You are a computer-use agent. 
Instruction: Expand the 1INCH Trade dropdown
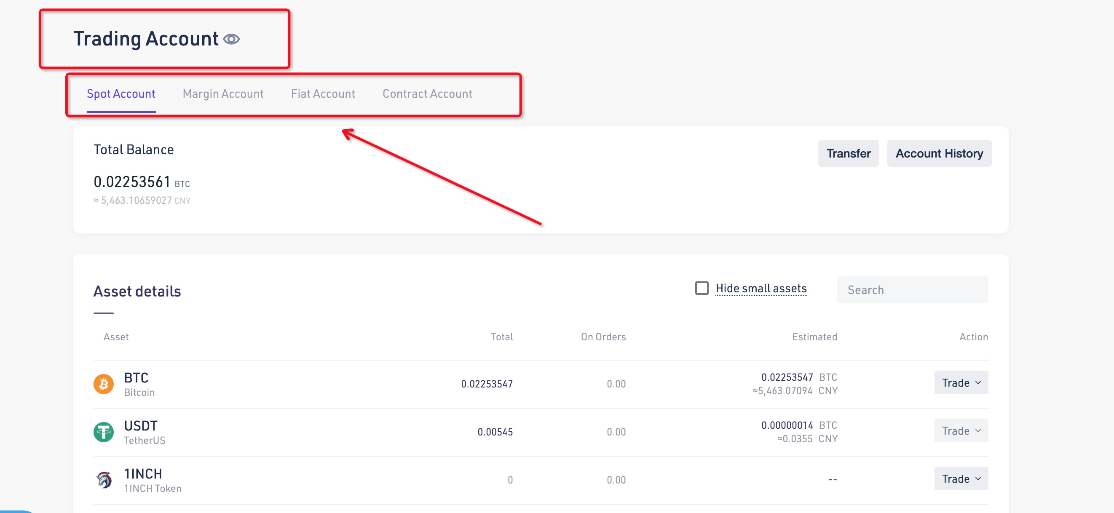pyautogui.click(x=961, y=479)
